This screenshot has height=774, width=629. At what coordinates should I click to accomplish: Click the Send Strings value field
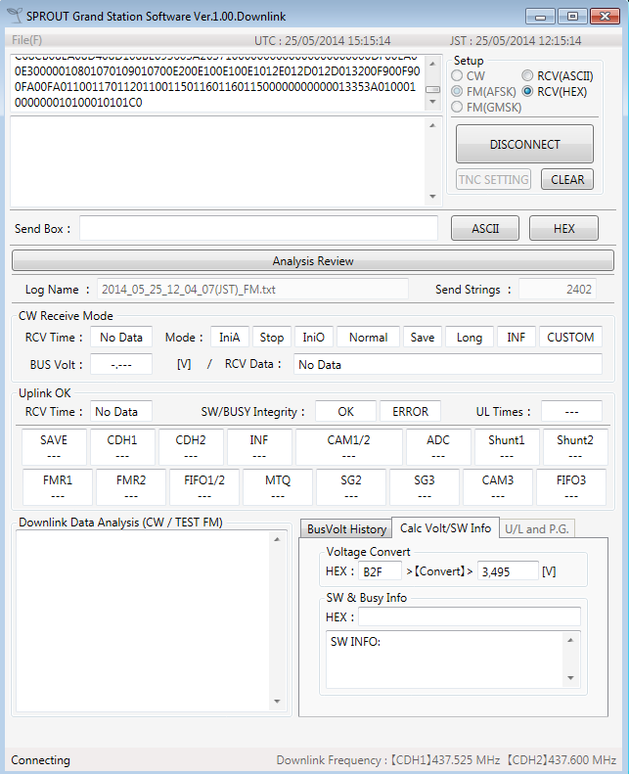(557, 290)
